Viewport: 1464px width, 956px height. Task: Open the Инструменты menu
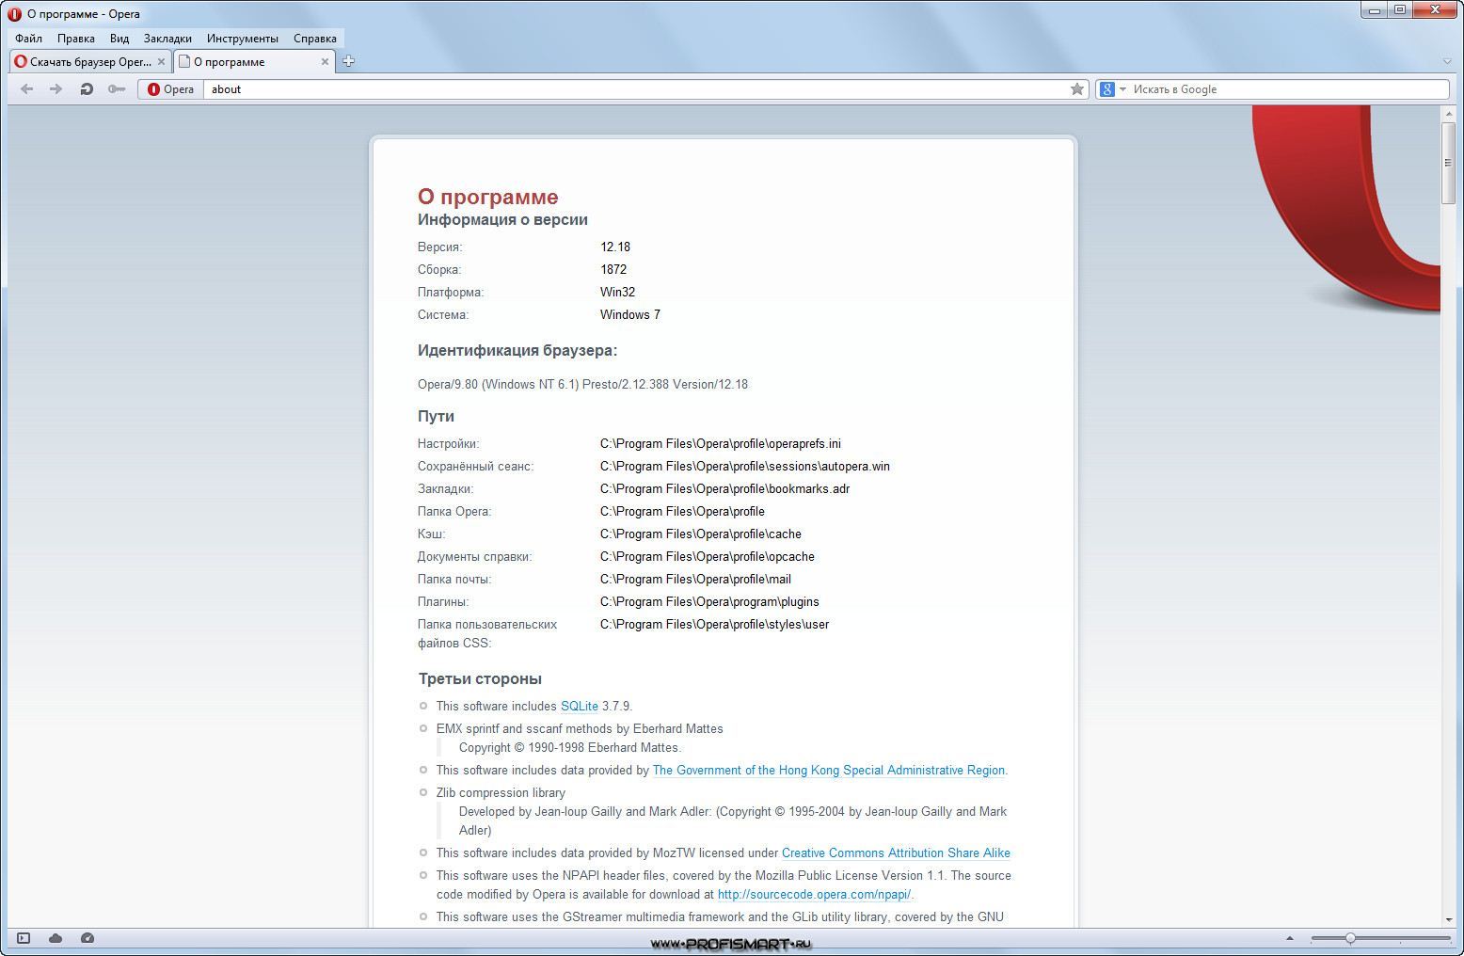coord(243,39)
